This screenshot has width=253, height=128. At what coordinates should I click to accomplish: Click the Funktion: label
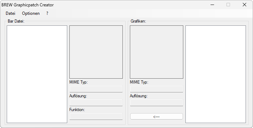click(x=77, y=110)
